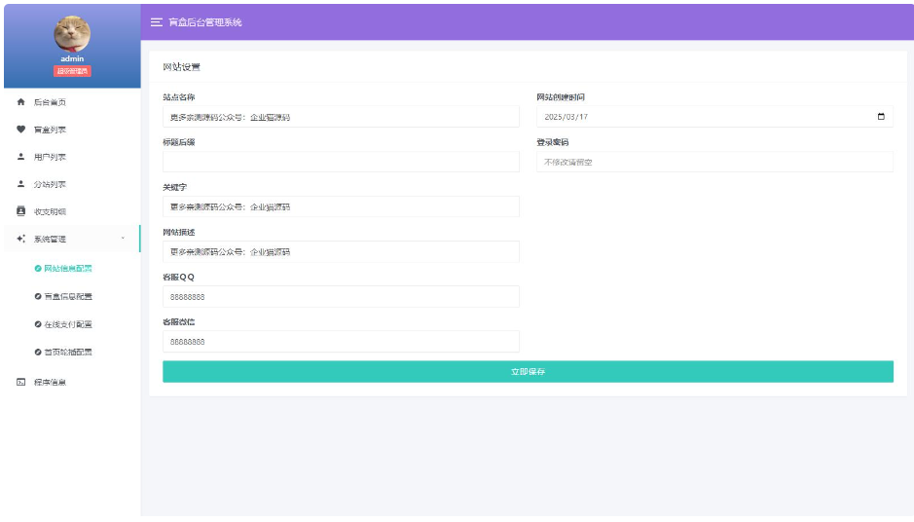
Task: Click into the 站点名称 input field
Action: point(341,117)
